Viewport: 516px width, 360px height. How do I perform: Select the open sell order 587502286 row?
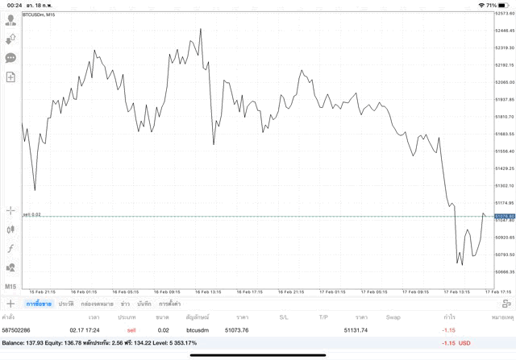[242, 330]
